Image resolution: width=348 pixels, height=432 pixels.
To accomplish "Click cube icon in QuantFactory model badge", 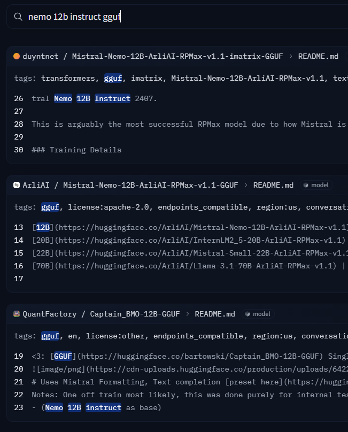I will pos(248,314).
